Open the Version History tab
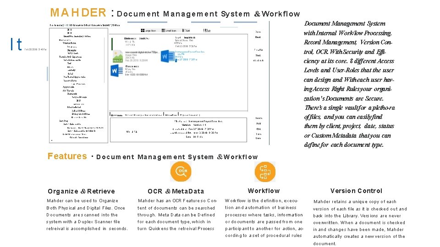 point(143,115)
